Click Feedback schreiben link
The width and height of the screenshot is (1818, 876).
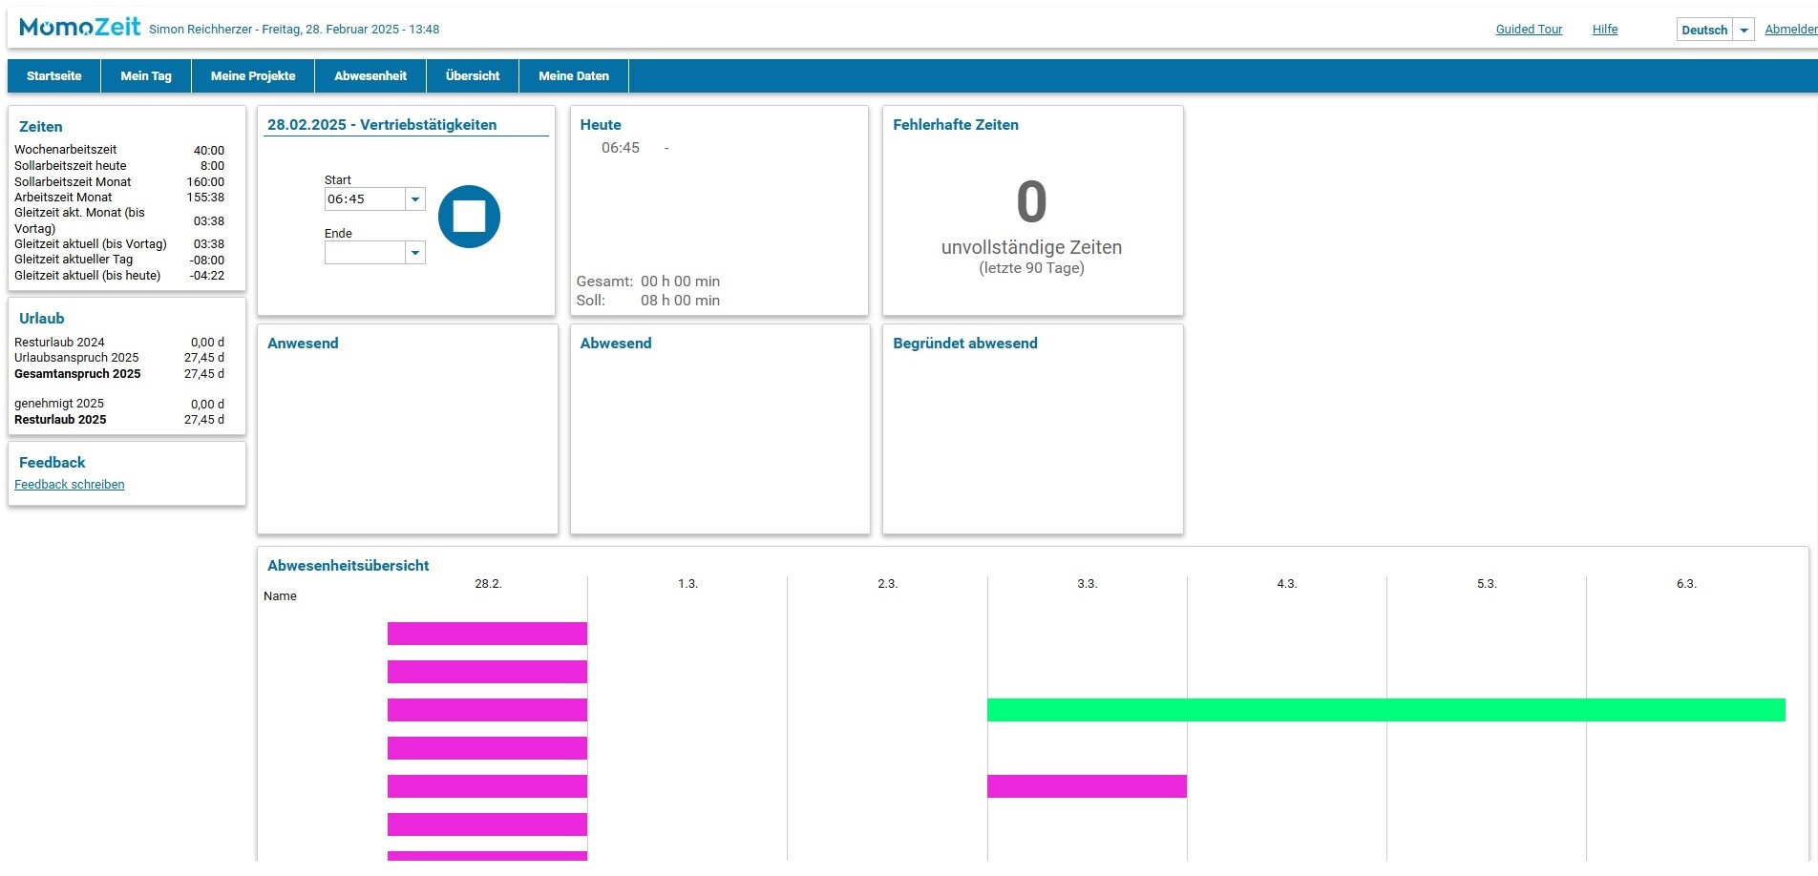pyautogui.click(x=70, y=485)
